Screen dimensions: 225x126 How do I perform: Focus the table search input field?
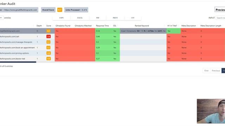coord(220,18)
